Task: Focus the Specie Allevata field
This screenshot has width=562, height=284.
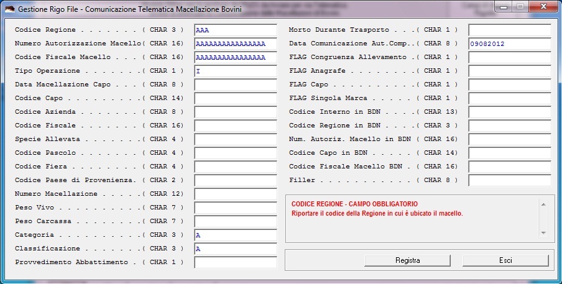Action: click(x=236, y=139)
